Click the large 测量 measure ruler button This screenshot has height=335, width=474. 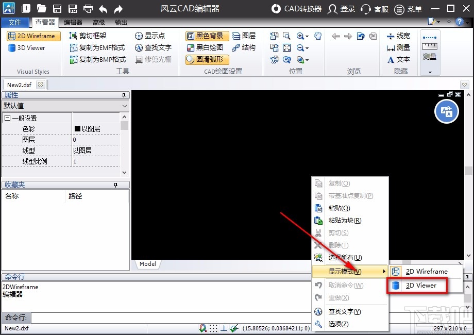[x=430, y=48]
